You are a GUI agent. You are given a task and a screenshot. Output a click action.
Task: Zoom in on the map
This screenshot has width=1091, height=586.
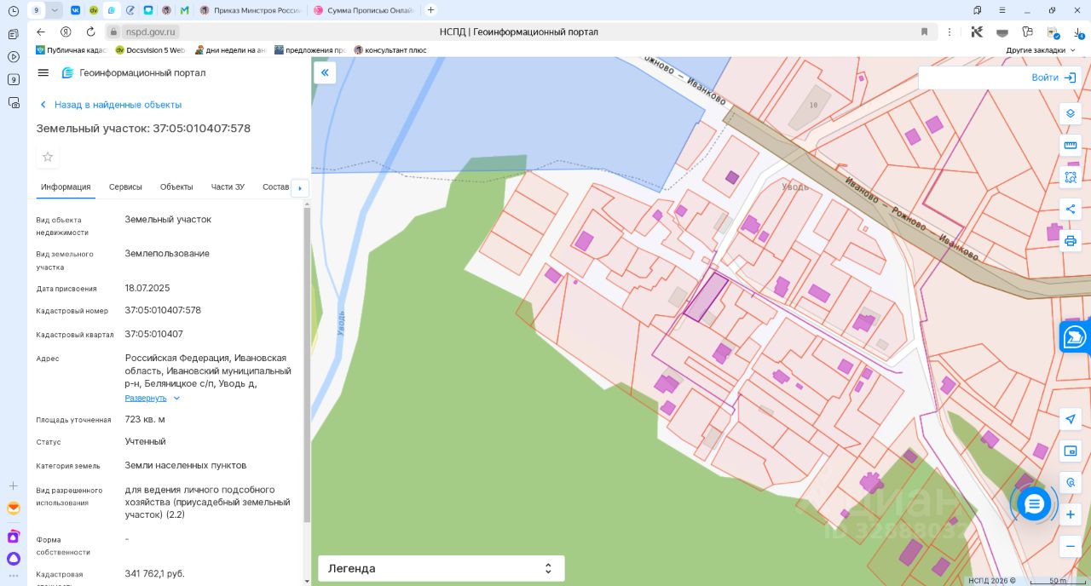coord(1071,514)
